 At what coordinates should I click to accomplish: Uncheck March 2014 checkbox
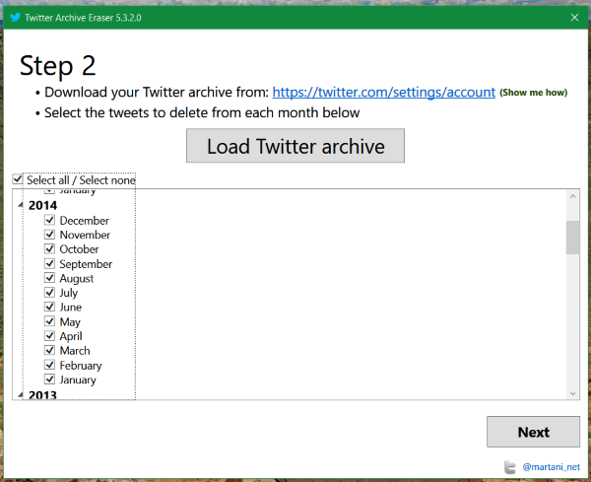(49, 350)
